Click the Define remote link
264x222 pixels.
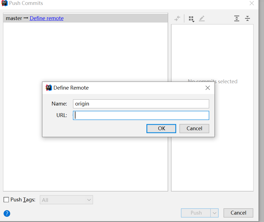click(47, 18)
